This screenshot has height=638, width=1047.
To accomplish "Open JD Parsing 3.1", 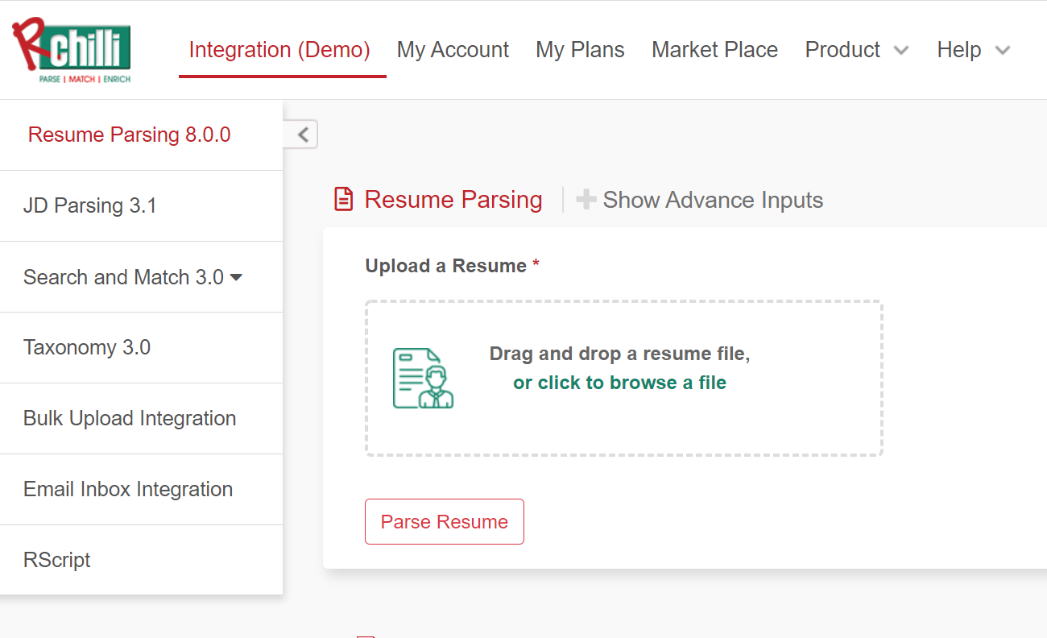I will pos(142,205).
